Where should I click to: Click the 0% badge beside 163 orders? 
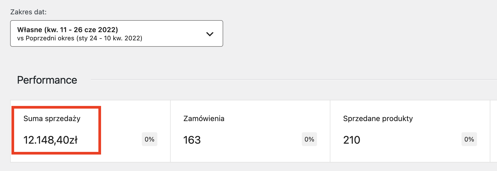tap(309, 139)
